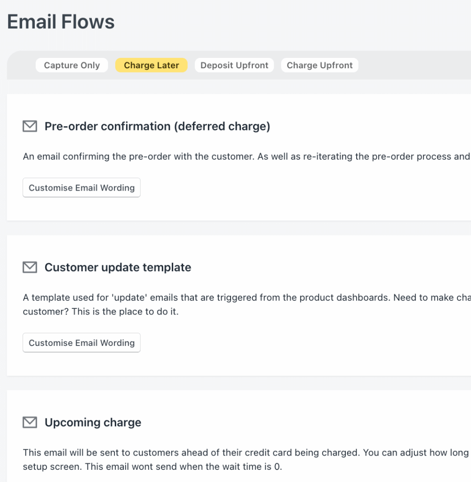Screen dimensions: 471x482
Task: Go to the Charge Upfront tab
Action: [x=319, y=65]
